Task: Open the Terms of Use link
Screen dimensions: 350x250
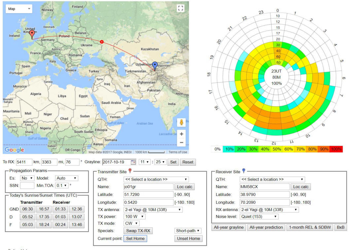Action: 178,152
